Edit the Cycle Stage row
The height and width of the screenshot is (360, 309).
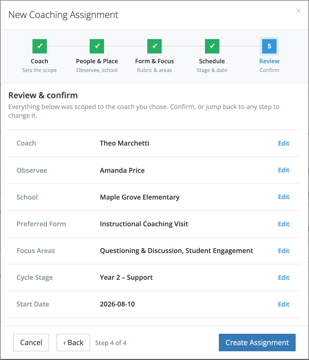pyautogui.click(x=284, y=277)
